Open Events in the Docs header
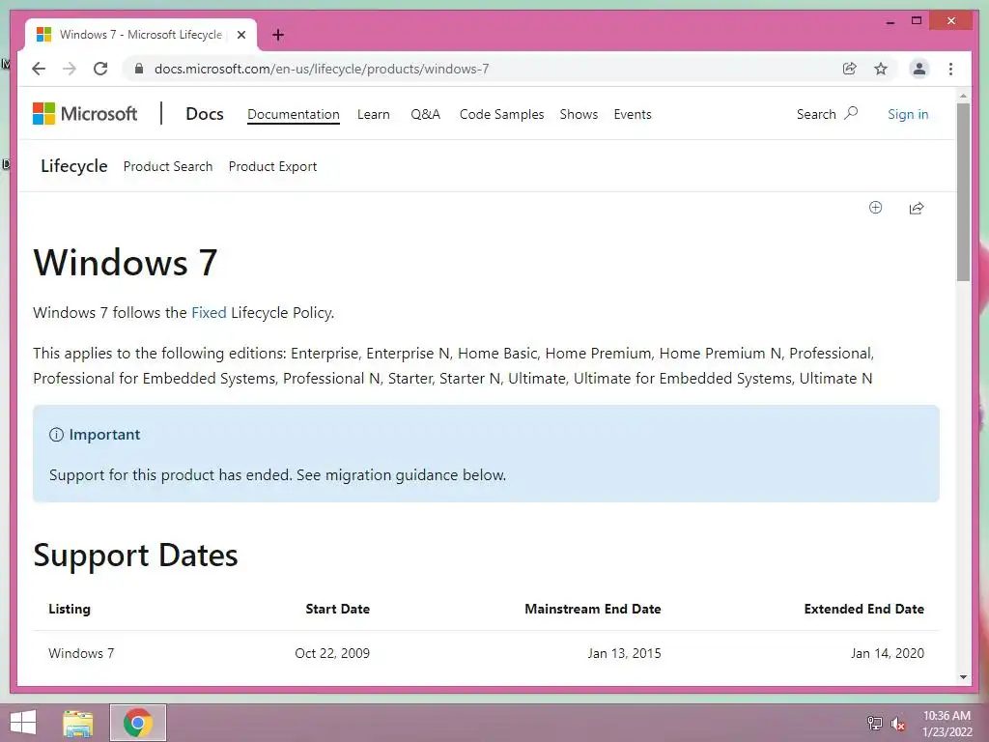This screenshot has height=742, width=989. coord(632,114)
